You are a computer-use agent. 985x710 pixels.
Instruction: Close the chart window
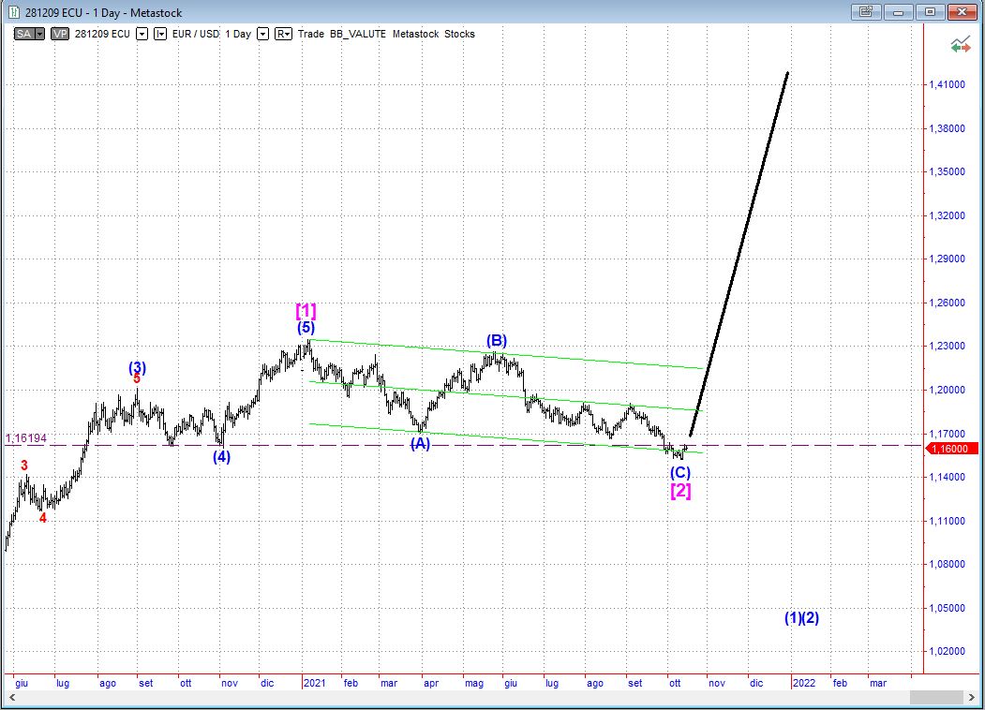click(x=962, y=11)
